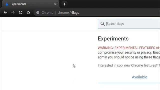
Task: Click the magnifier icon in search box
Action: click(102, 24)
